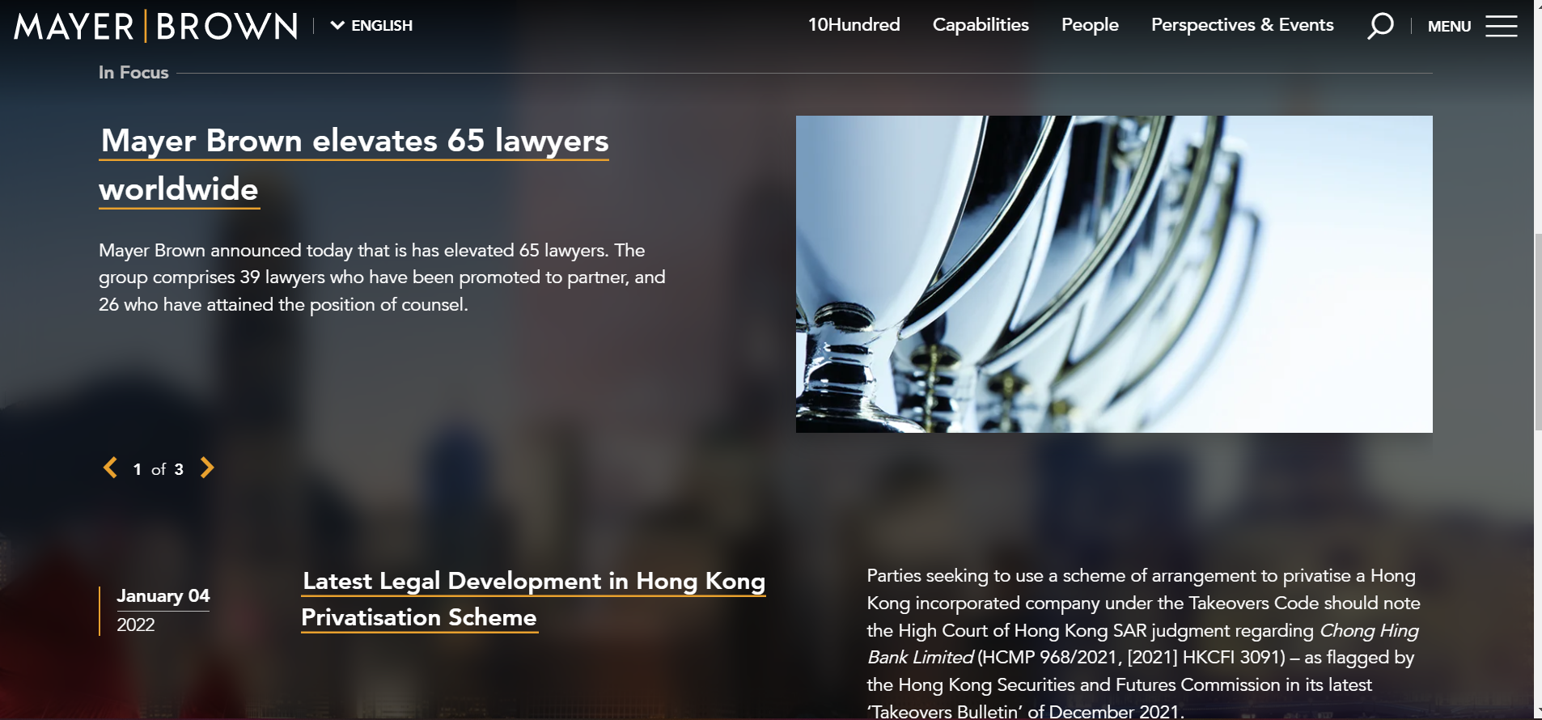
Task: Expand the ENGLISH language dropdown
Action: click(x=372, y=26)
